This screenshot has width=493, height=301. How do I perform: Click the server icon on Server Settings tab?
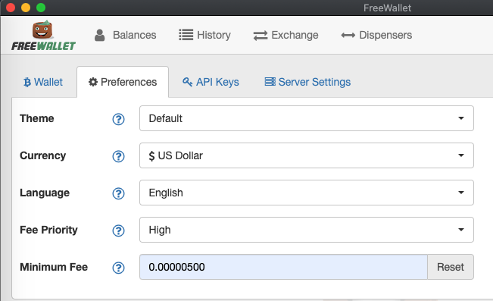point(270,82)
